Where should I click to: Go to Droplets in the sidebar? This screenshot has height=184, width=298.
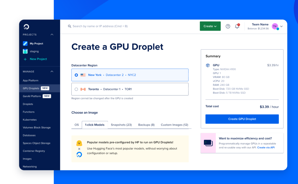point(28,104)
